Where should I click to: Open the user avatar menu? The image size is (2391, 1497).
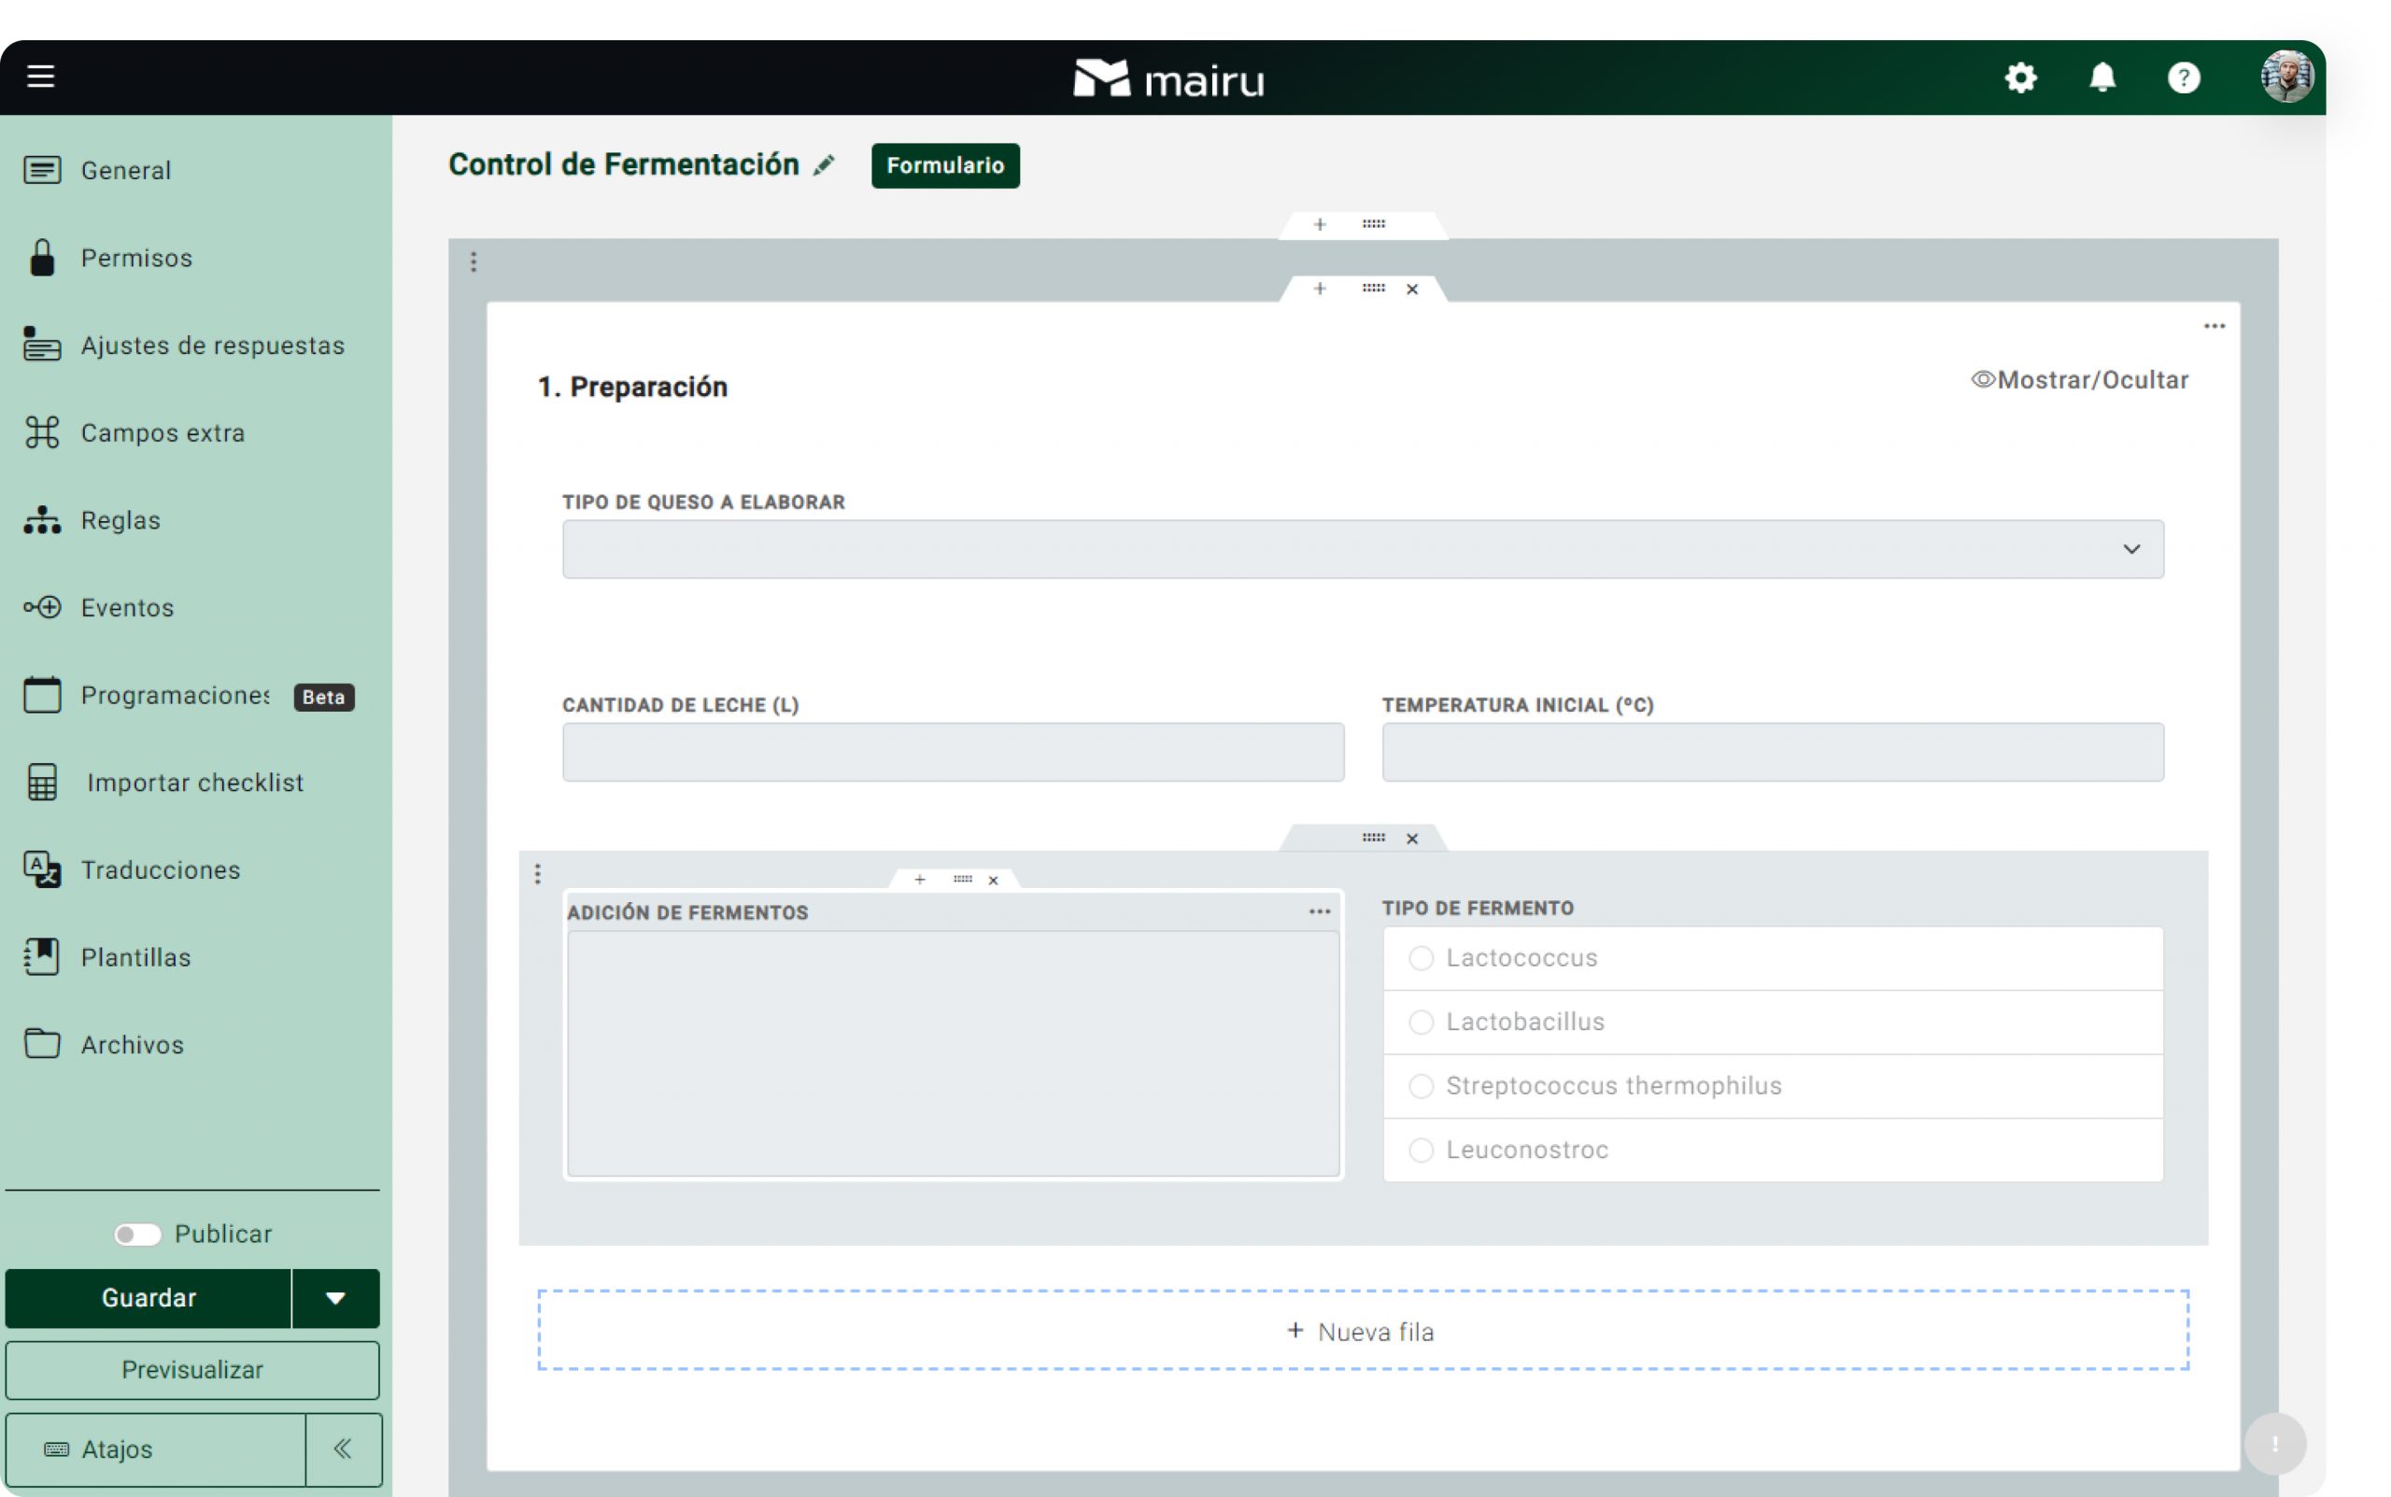2285,78
